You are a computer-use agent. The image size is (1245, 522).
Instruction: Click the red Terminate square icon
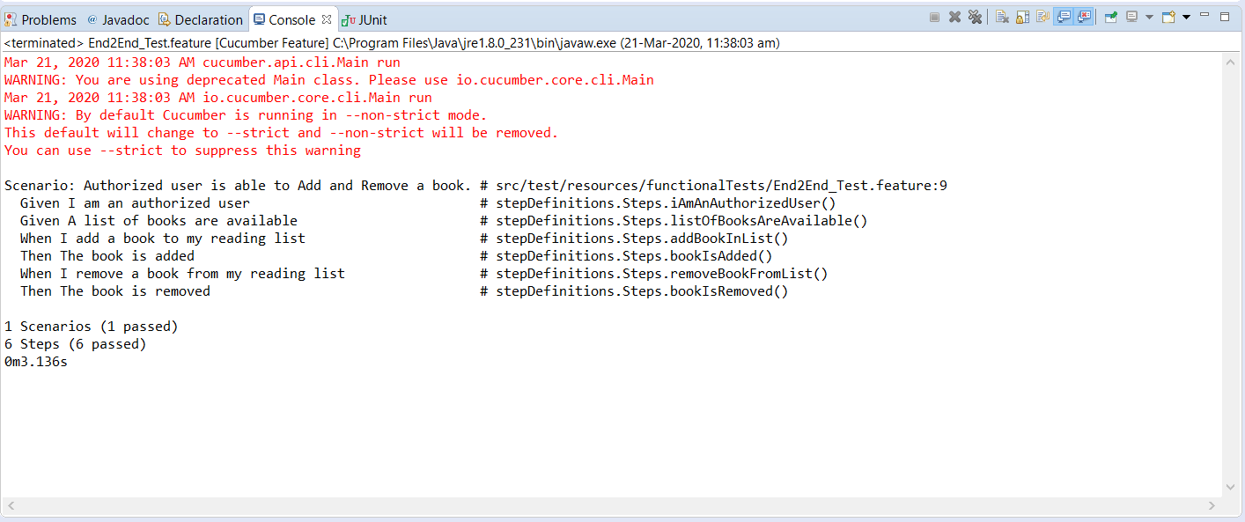point(935,16)
